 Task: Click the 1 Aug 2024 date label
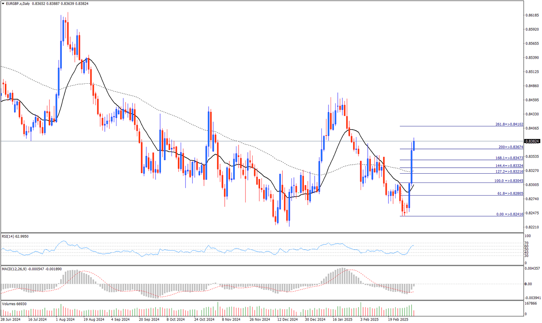tap(65, 319)
